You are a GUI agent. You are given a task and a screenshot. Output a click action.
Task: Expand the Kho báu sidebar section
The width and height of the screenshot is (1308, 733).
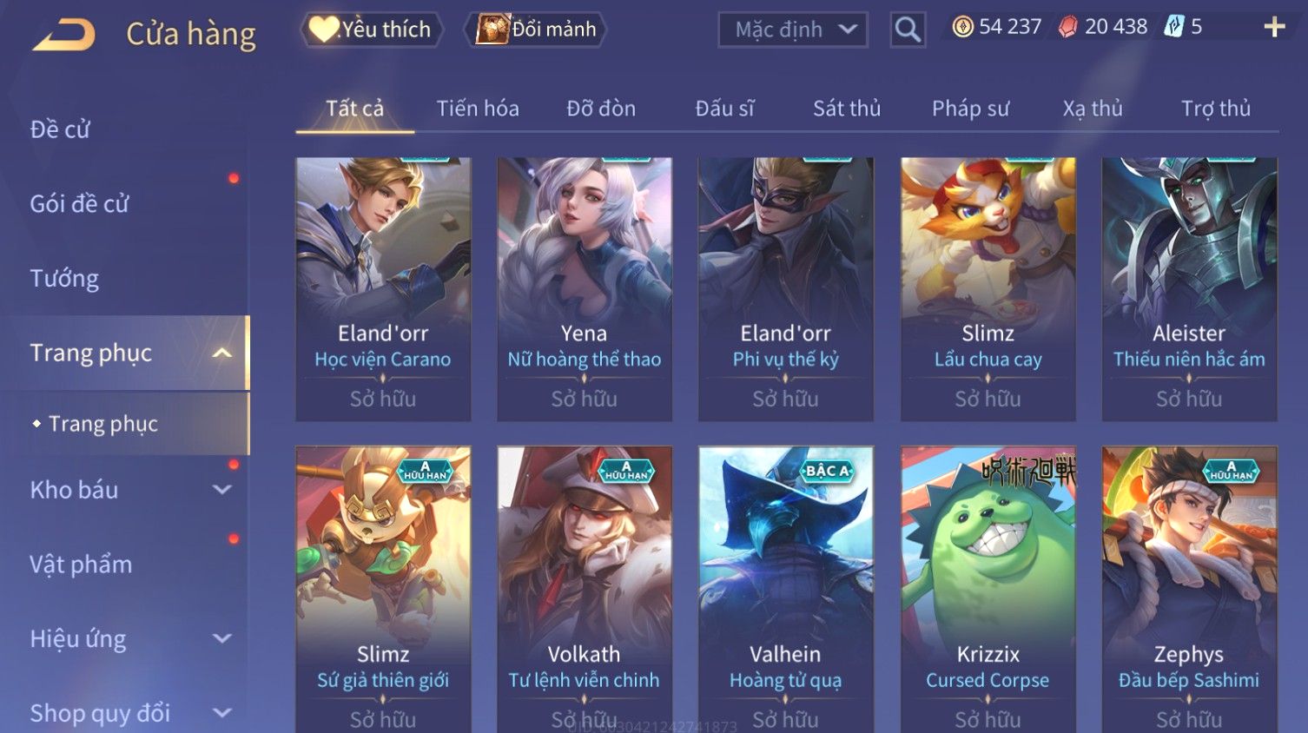pos(222,490)
